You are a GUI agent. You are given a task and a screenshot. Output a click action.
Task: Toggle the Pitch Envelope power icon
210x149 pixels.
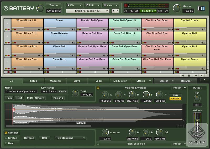point(98,144)
